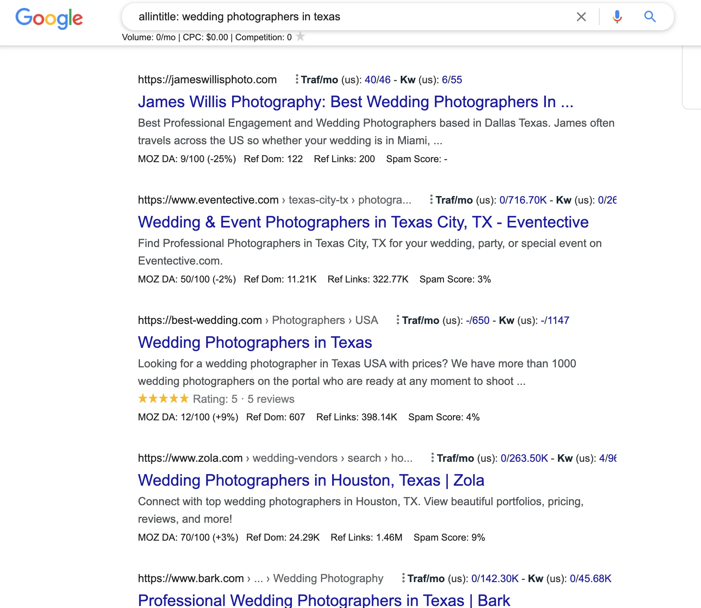Star the keyword next to Competition
701x608 pixels.
(x=301, y=37)
